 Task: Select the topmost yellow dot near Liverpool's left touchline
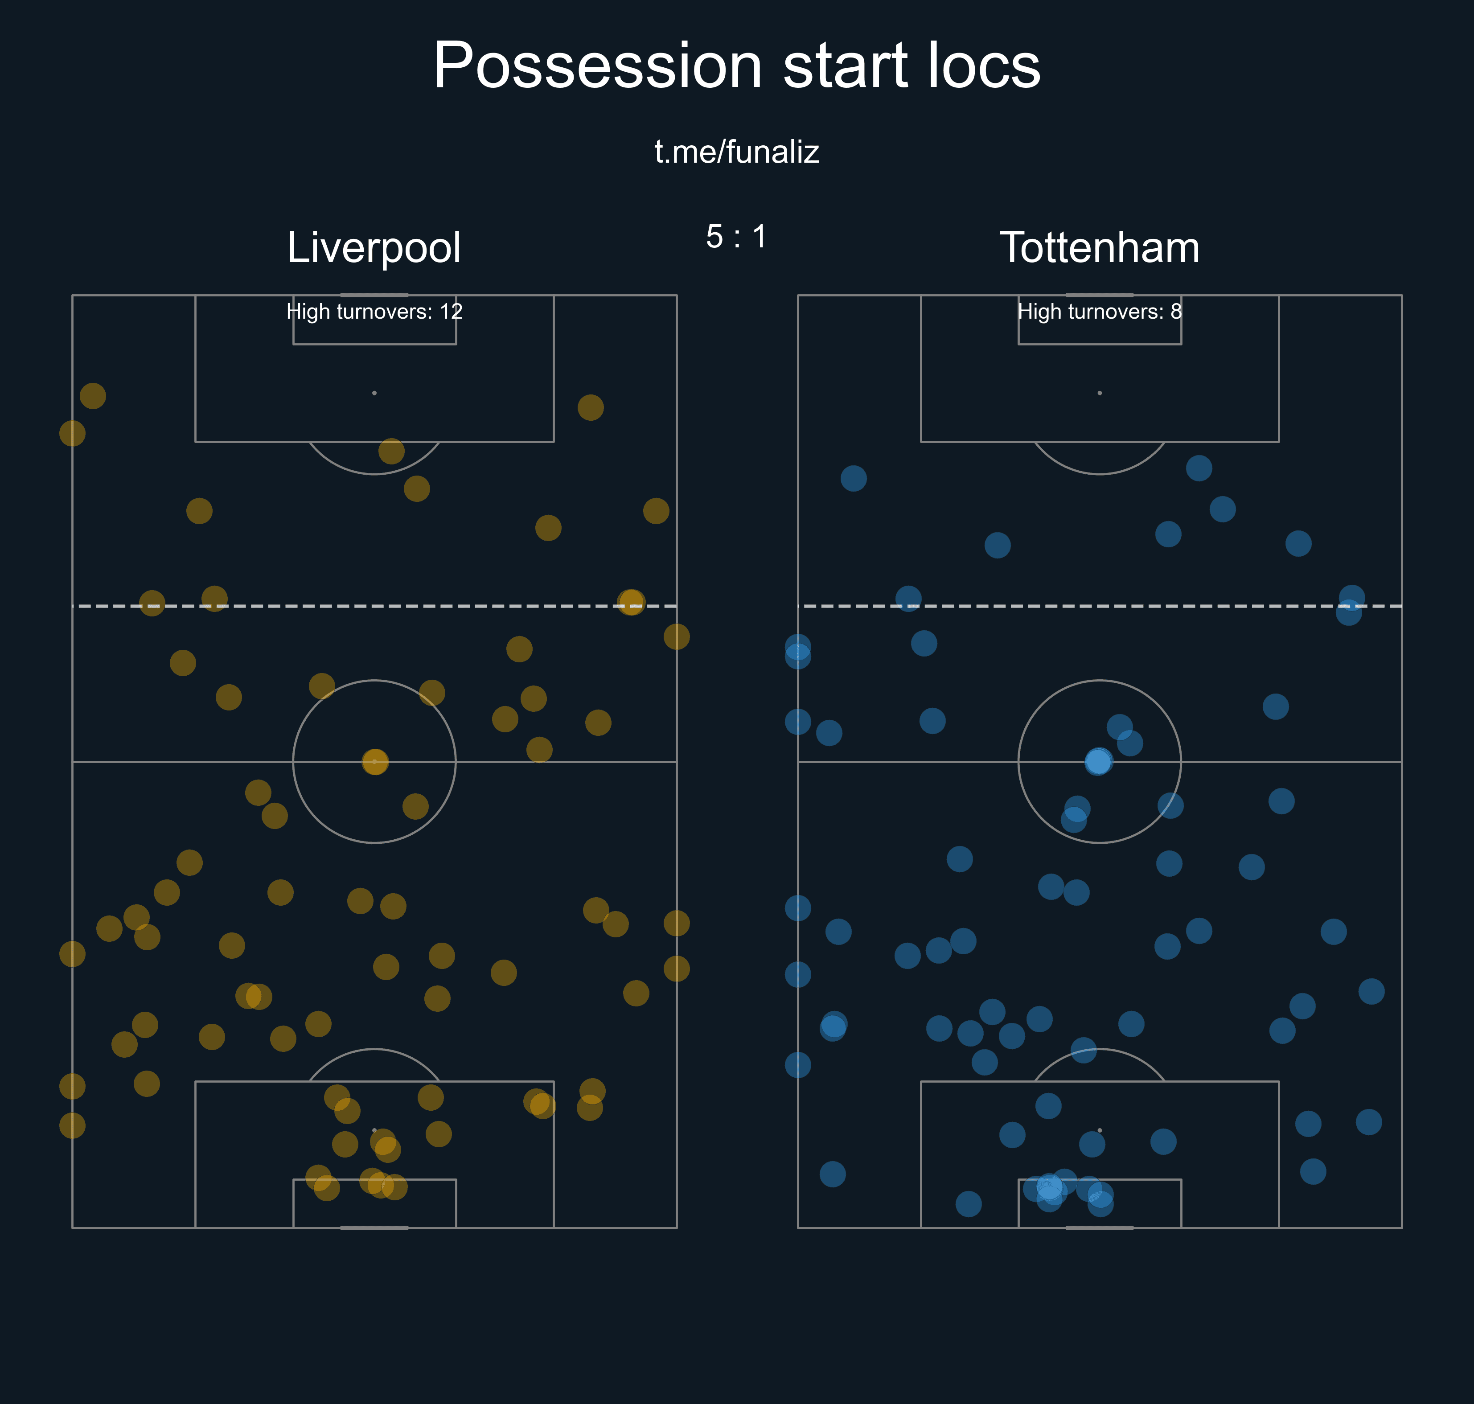point(93,396)
